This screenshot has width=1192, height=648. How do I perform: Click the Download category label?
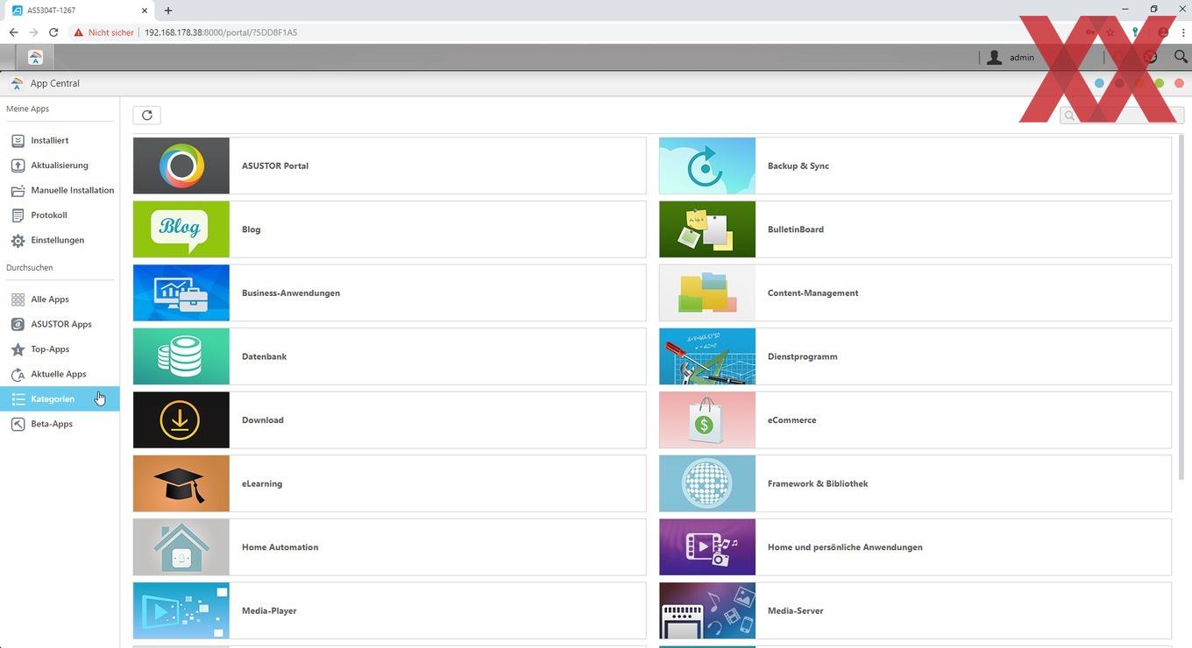(263, 420)
